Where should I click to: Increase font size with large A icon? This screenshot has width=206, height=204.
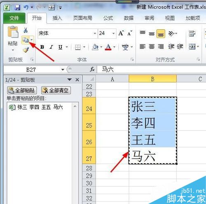tap(121, 33)
